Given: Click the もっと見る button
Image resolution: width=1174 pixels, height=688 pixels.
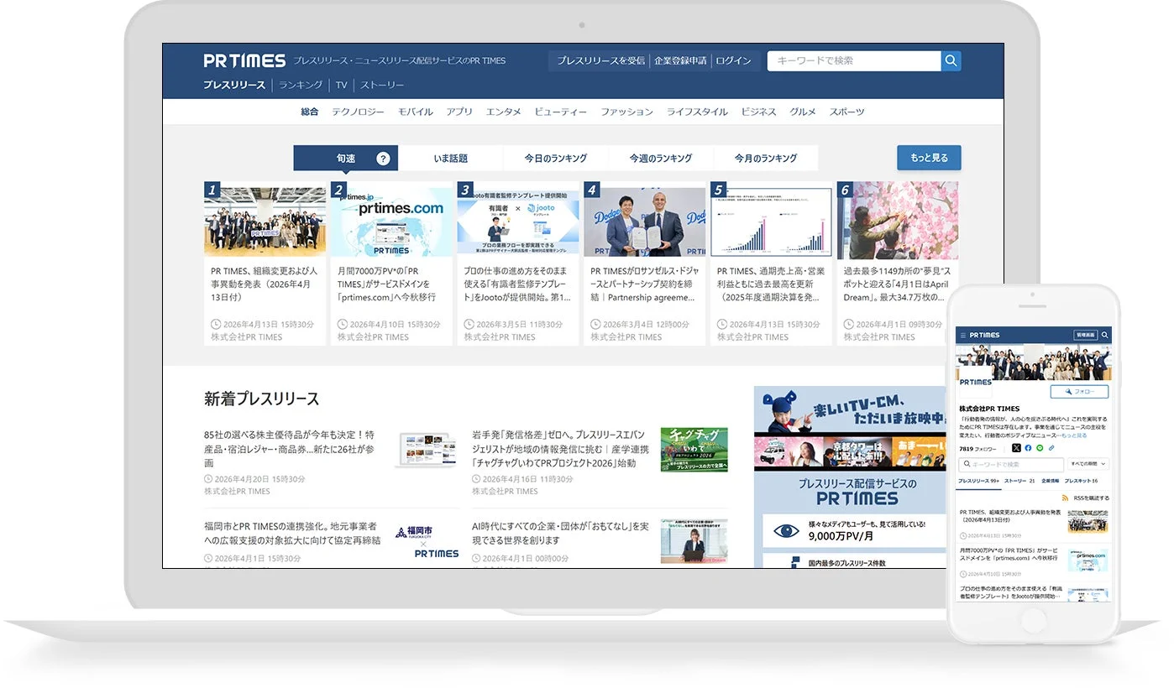Looking at the screenshot, I should [929, 158].
